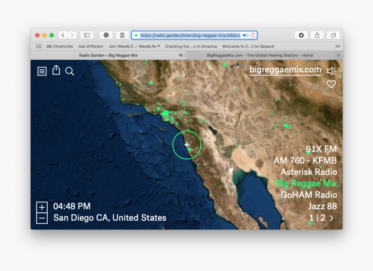Mute station with the speaker icon on map
Viewport: 373px width, 271px height.
click(x=331, y=71)
